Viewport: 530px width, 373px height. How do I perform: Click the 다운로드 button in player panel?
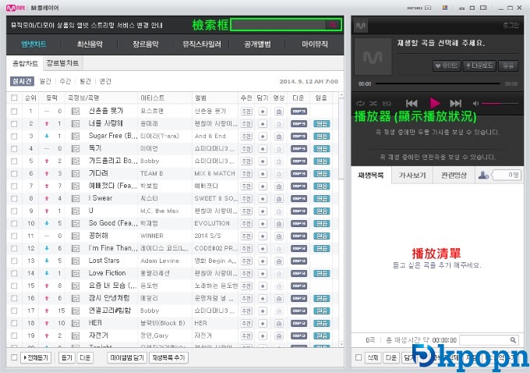point(479,66)
